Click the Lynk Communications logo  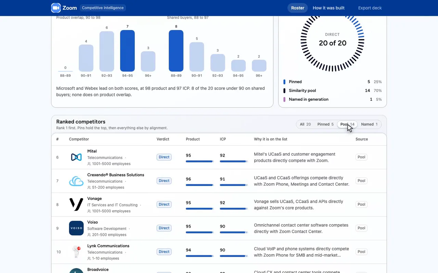pyautogui.click(x=76, y=252)
